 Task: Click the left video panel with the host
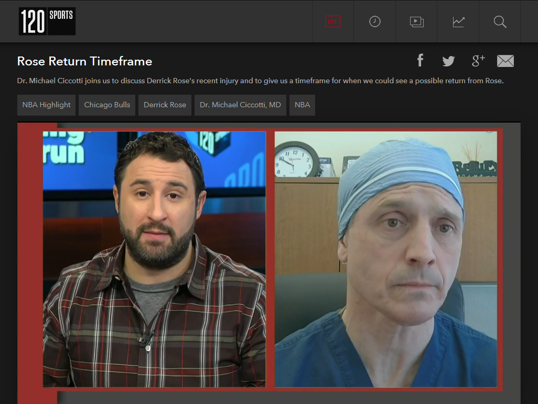(x=154, y=259)
